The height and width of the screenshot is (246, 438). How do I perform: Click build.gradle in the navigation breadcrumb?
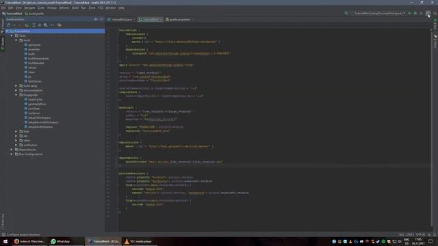click(34, 14)
